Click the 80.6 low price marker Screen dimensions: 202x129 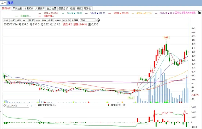(x=131, y=97)
